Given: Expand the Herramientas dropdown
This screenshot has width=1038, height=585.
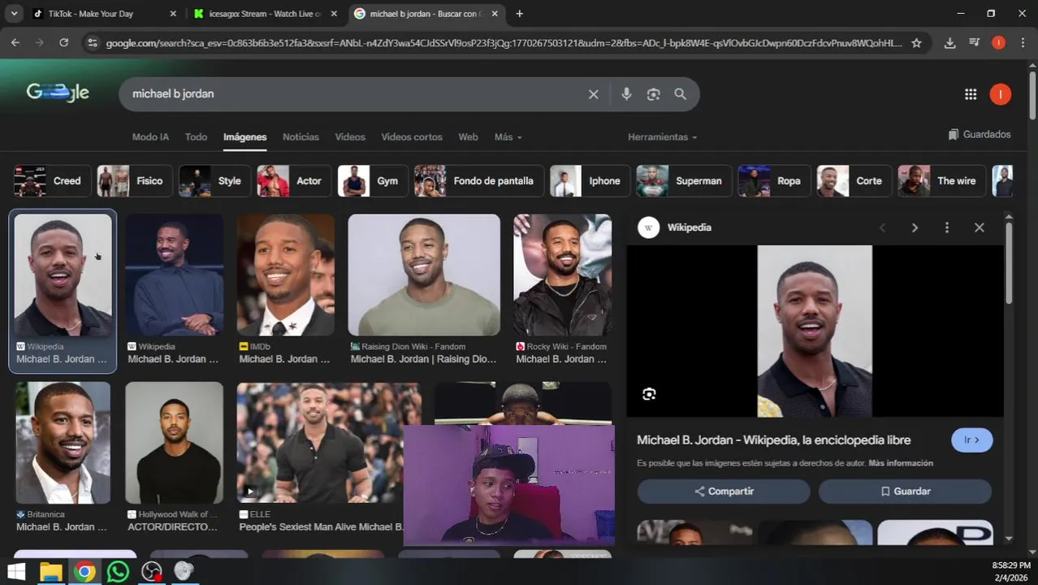Looking at the screenshot, I should click(663, 137).
